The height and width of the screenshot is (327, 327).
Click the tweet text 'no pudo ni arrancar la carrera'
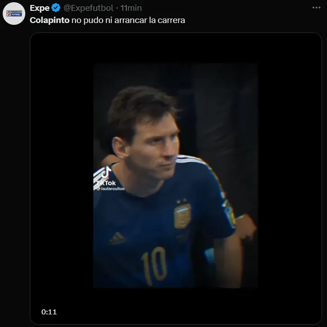128,20
